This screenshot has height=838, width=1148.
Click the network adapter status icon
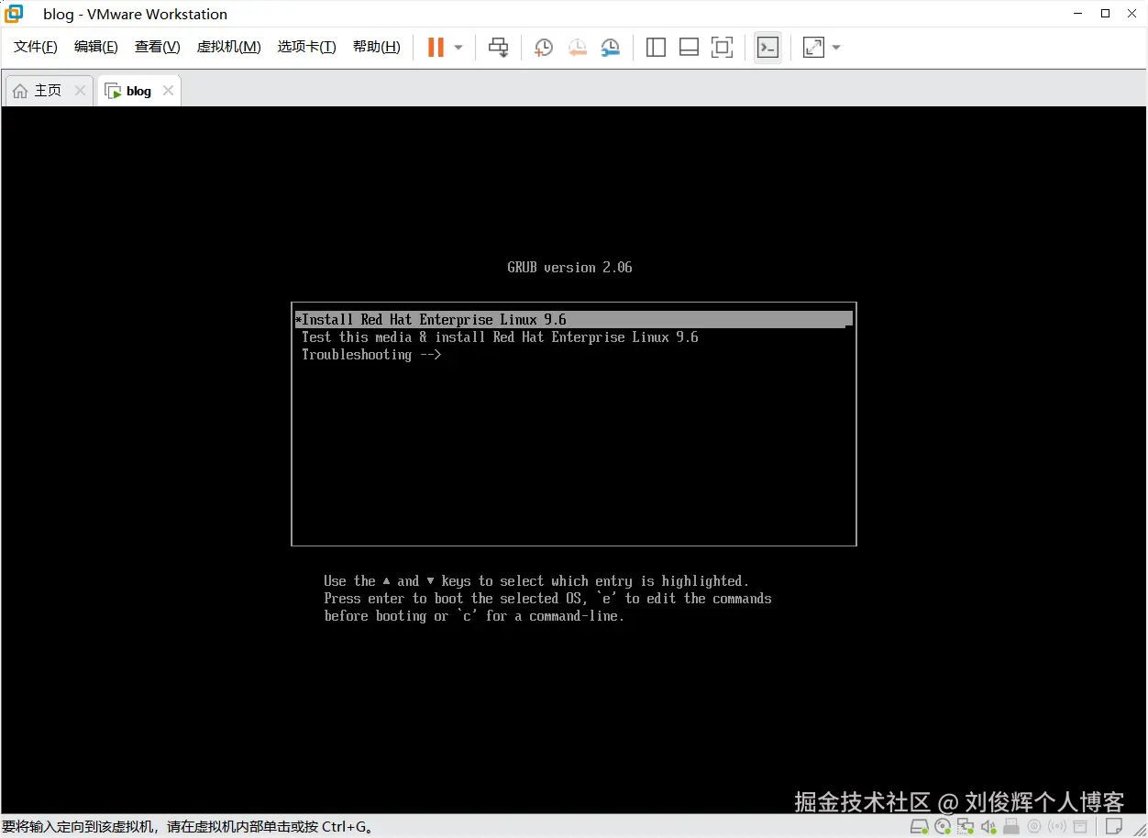point(966,827)
